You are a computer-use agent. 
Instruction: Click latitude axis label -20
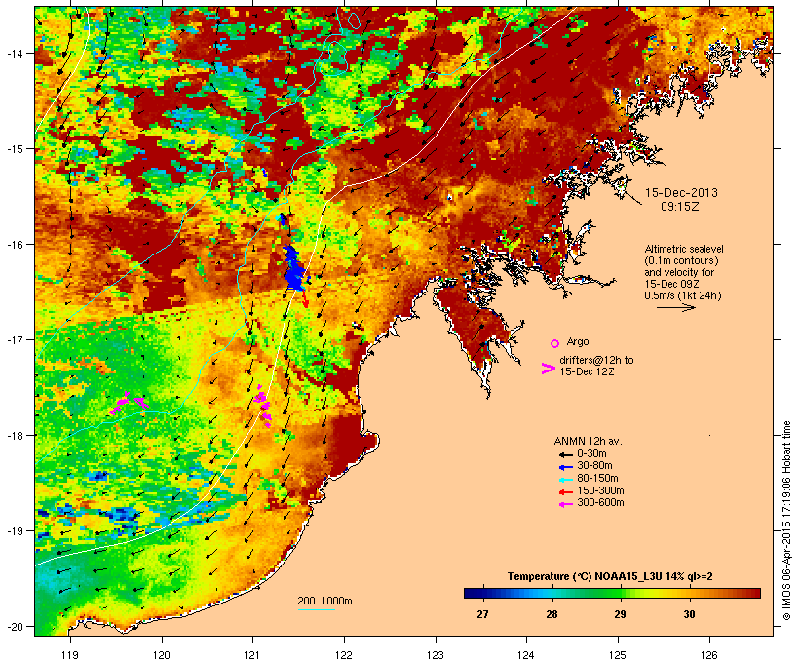coord(14,626)
